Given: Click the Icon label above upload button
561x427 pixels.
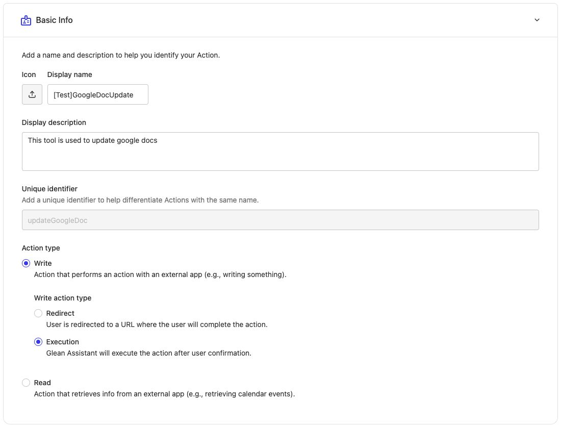Looking at the screenshot, I should click(x=29, y=74).
